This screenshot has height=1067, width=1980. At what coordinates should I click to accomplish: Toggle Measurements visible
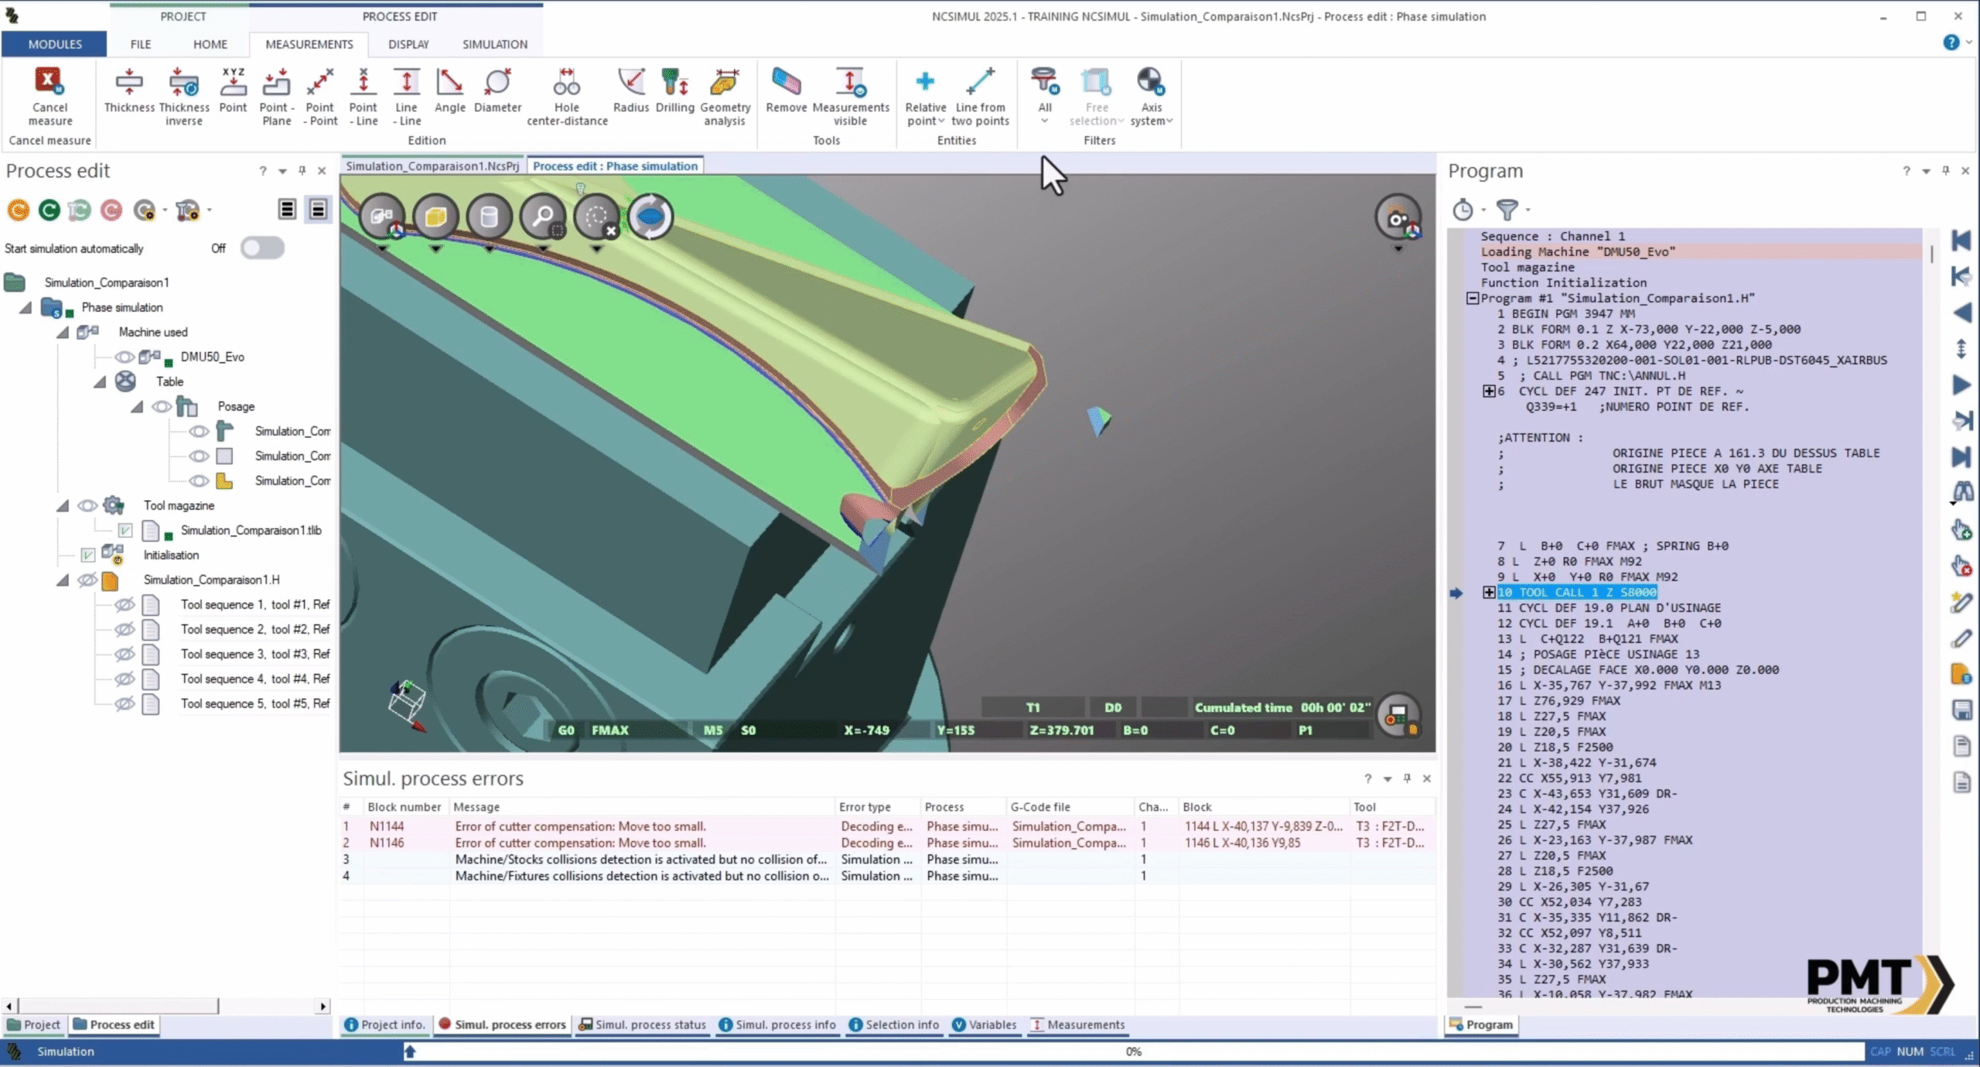pos(851,96)
